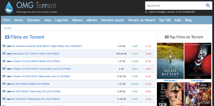Image resolution: width=214 pixels, height=106 pixels.
Task: Browse the eBooks category
Action: (x=92, y=20)
